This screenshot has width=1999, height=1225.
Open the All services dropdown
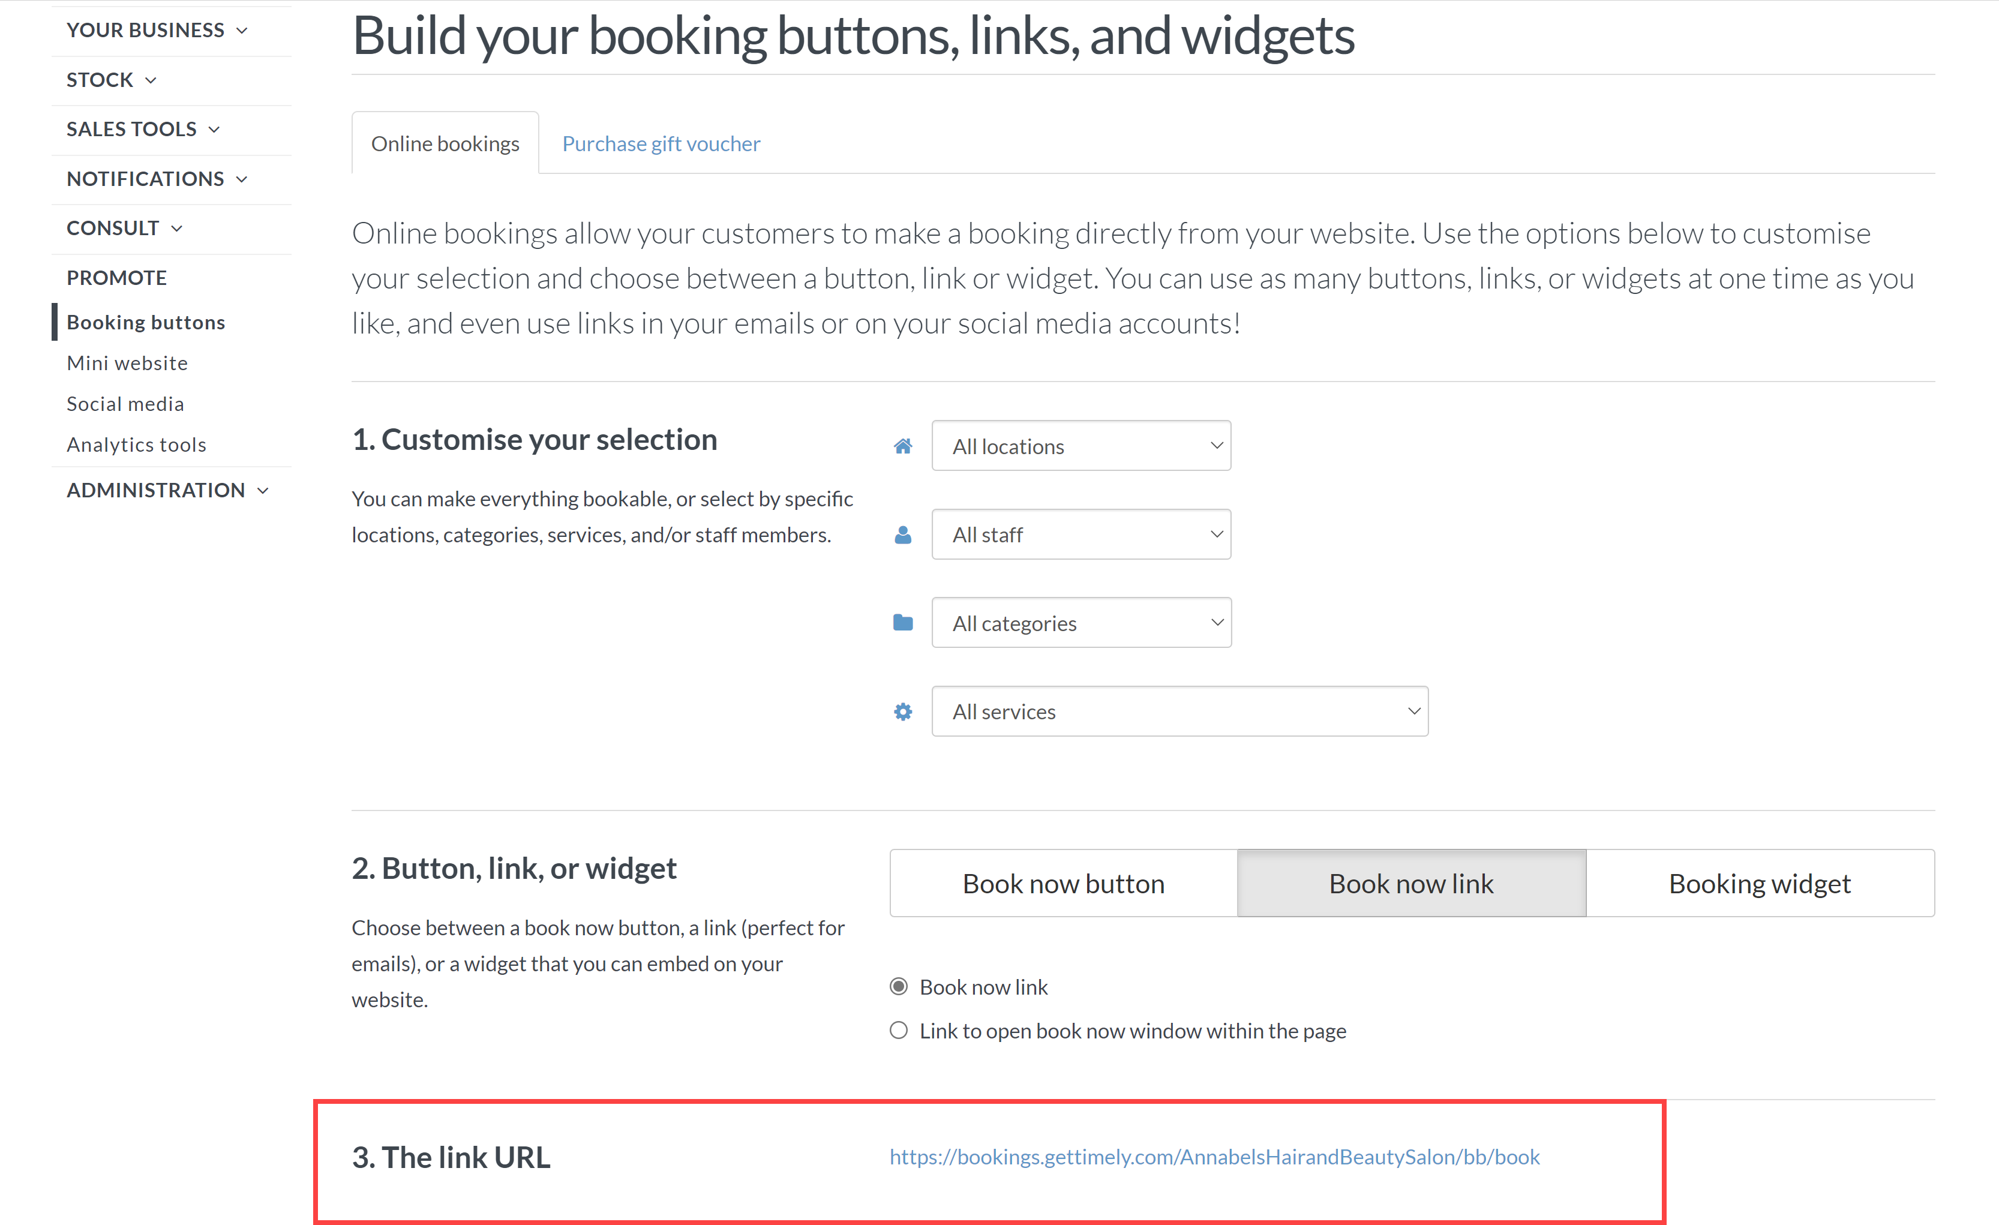pos(1181,711)
